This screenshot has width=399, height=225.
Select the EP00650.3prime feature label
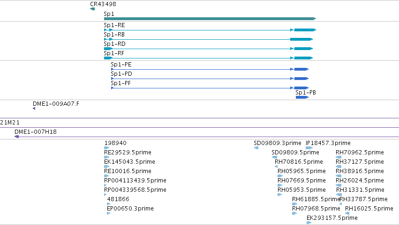point(130,209)
